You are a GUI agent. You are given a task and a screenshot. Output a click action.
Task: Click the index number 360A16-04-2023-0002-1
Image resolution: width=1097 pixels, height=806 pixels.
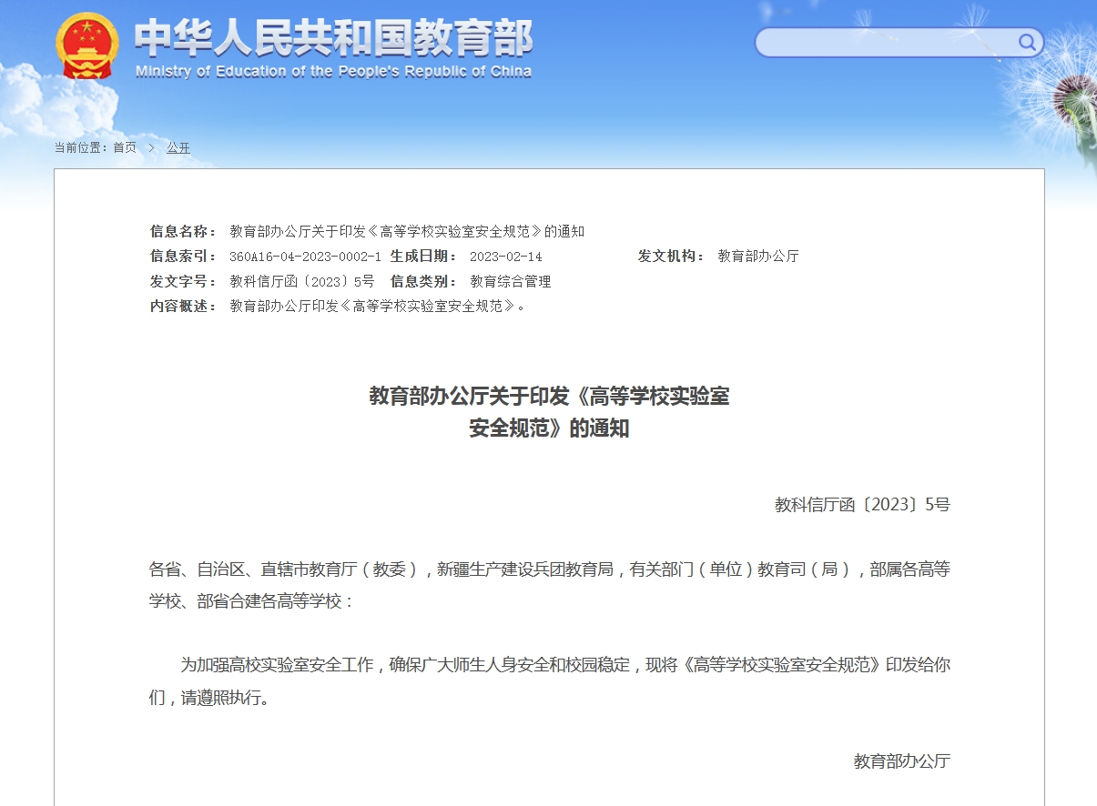(306, 257)
